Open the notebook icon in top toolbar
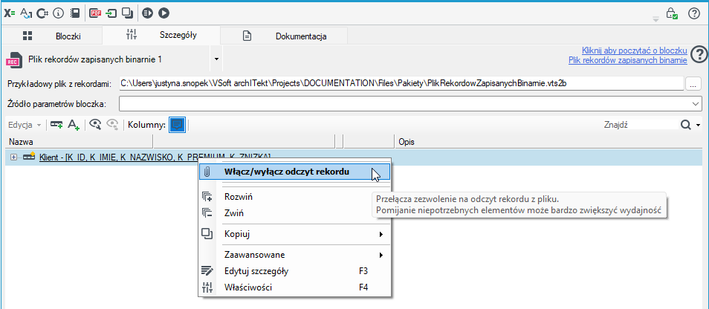709x309 pixels. tap(75, 13)
